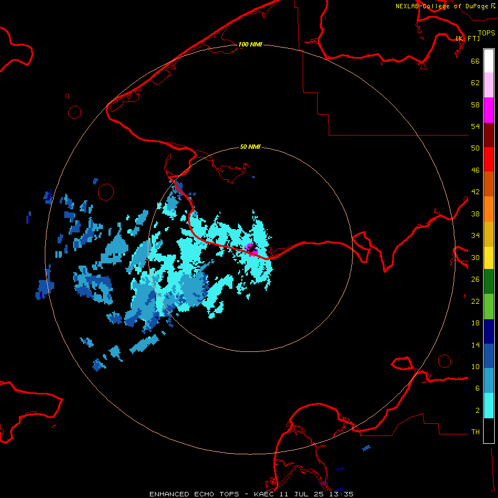Select the dark red legend swatch above 50
The height and width of the screenshot is (498, 498).
(x=489, y=134)
